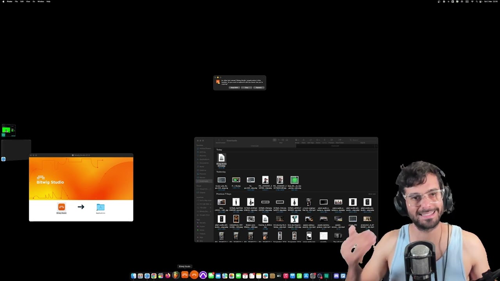Open the Edit menu
This screenshot has height=281, width=500.
[x=22, y=2]
